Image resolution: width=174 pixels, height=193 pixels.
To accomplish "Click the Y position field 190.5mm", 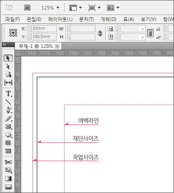I will pyautogui.click(x=44, y=37).
